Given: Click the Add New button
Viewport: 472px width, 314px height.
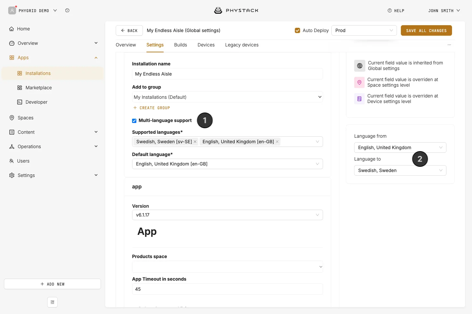Looking at the screenshot, I should click(52, 284).
